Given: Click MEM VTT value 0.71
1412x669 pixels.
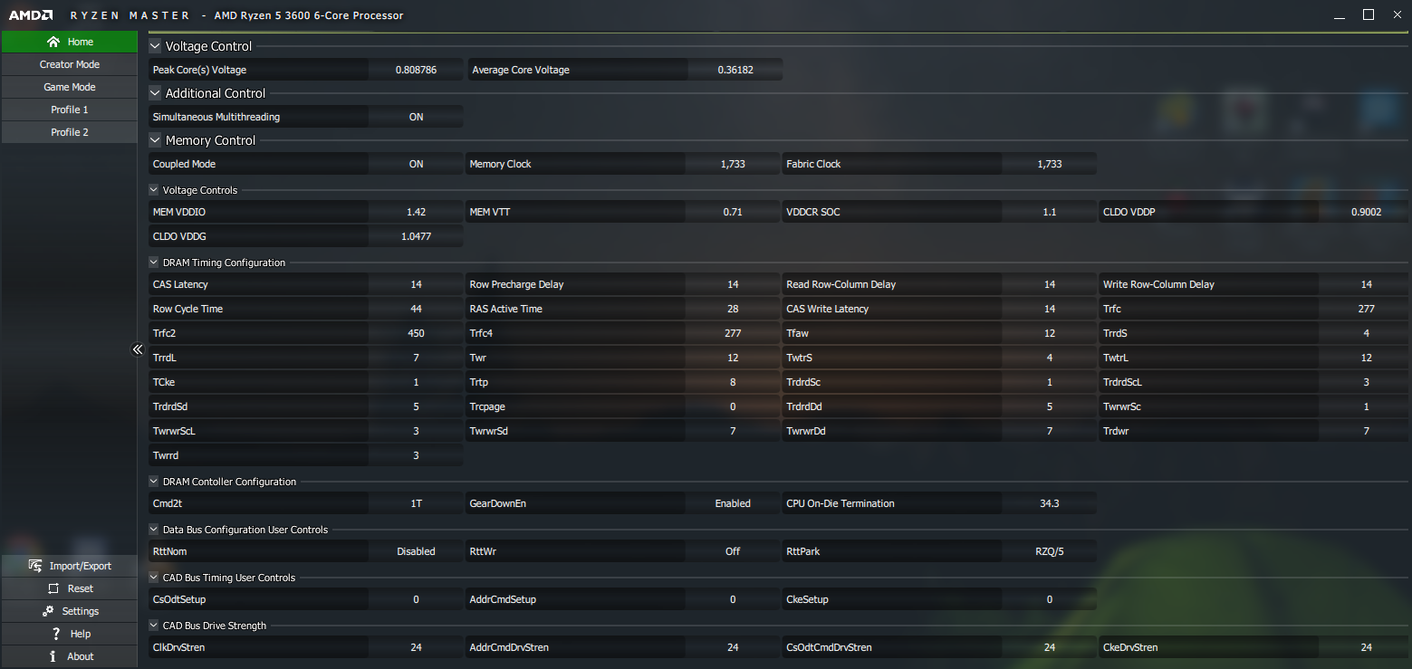Looking at the screenshot, I should coord(733,212).
